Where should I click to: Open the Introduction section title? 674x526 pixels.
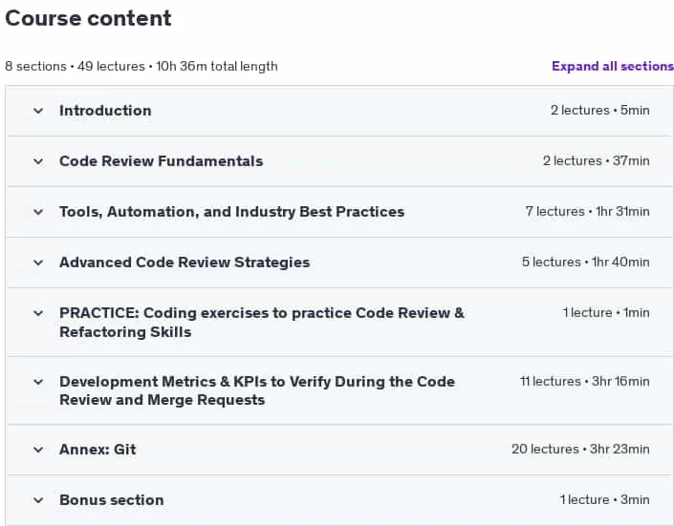105,111
